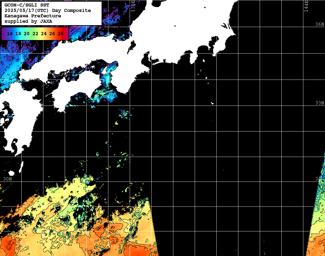This screenshot has width=325, height=256.
Task: Click the 'GCOM-C/SGLI SST' title text
Action: (27, 5)
